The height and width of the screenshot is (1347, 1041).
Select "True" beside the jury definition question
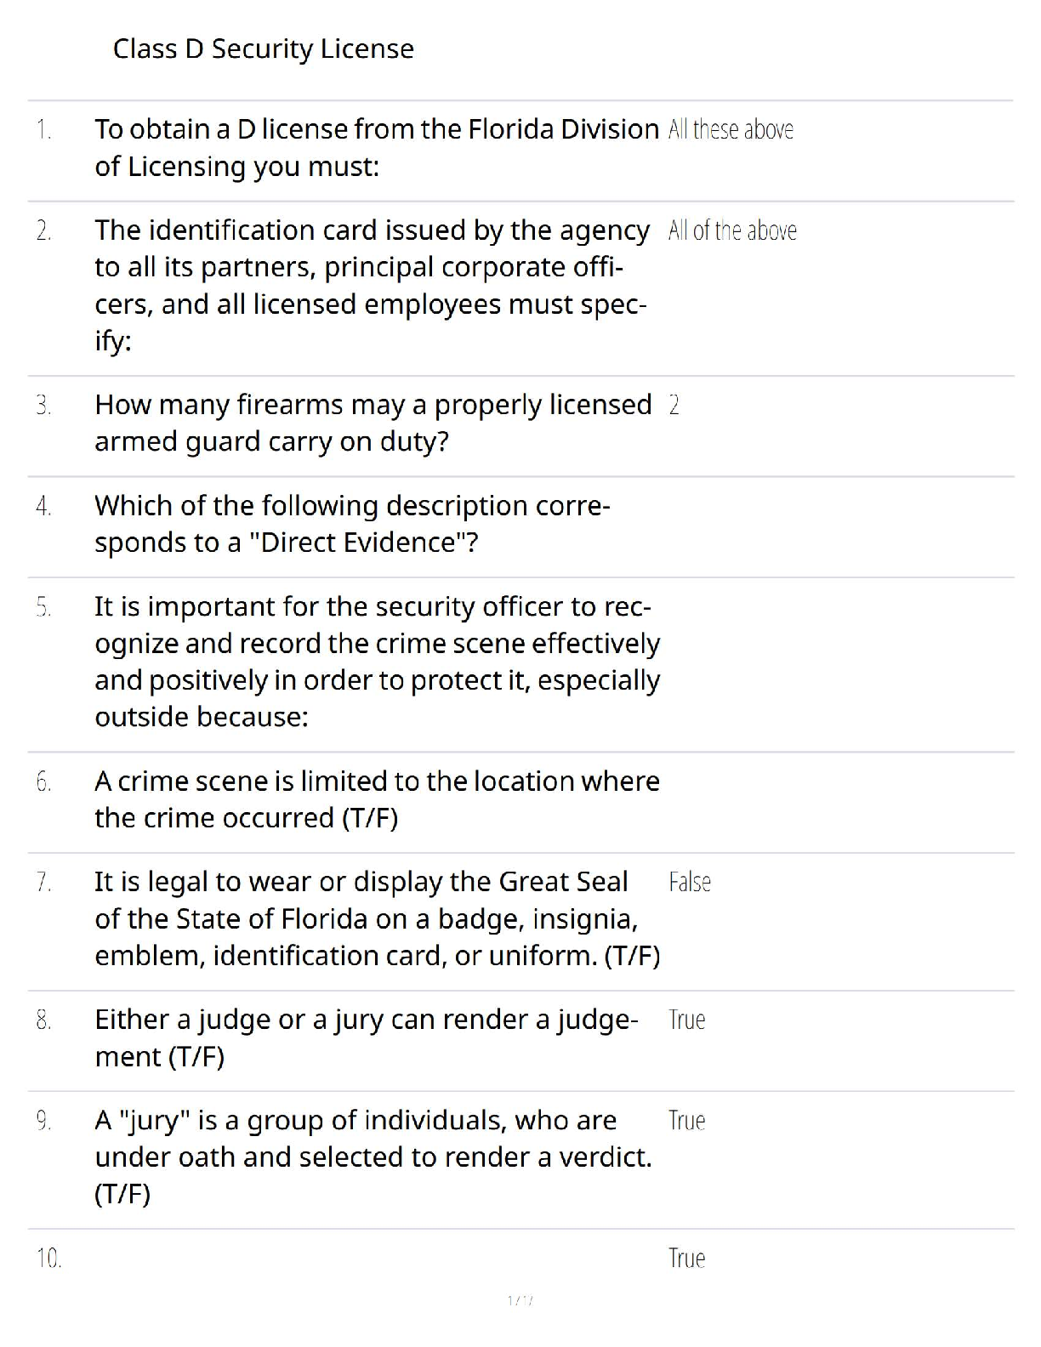pyautogui.click(x=687, y=1121)
